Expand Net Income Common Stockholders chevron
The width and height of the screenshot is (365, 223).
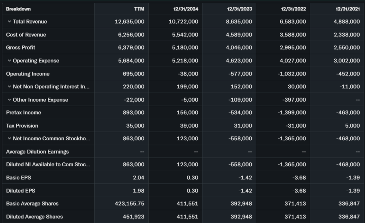(x=9, y=139)
